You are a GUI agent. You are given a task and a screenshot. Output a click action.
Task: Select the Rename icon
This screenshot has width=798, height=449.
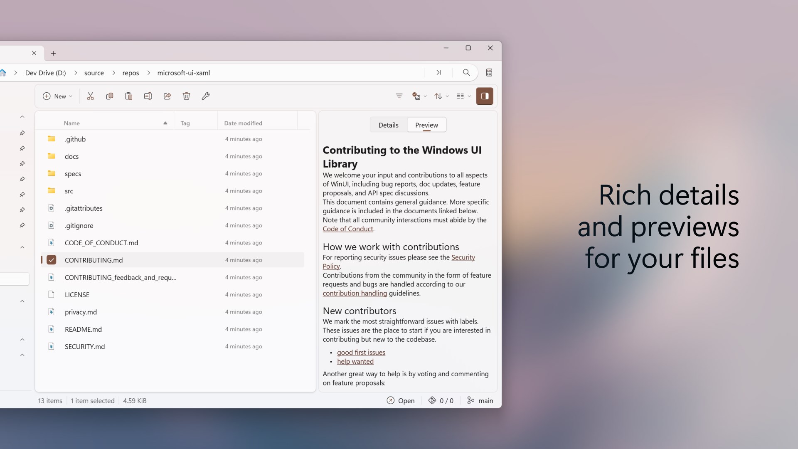tap(148, 96)
